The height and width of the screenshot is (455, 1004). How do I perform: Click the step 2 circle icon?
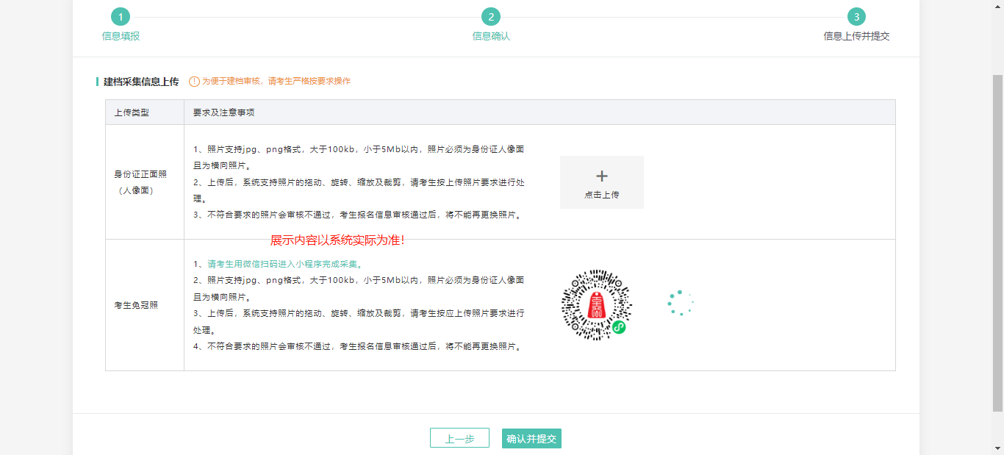click(x=490, y=17)
